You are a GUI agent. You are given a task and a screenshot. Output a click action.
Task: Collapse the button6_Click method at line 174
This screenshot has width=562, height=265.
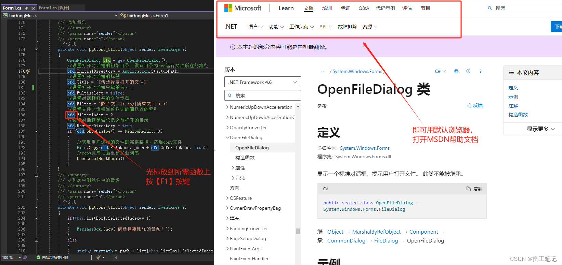click(x=36, y=49)
